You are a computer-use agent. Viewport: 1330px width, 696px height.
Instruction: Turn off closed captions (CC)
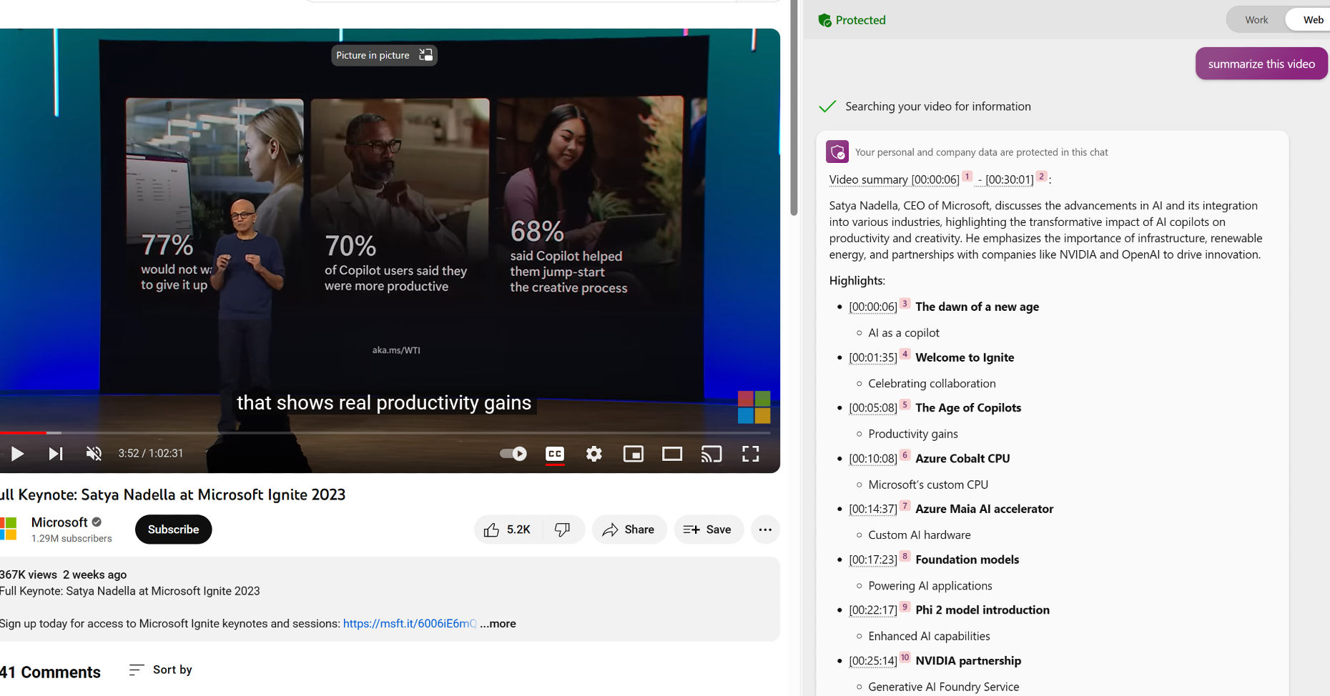(x=555, y=453)
